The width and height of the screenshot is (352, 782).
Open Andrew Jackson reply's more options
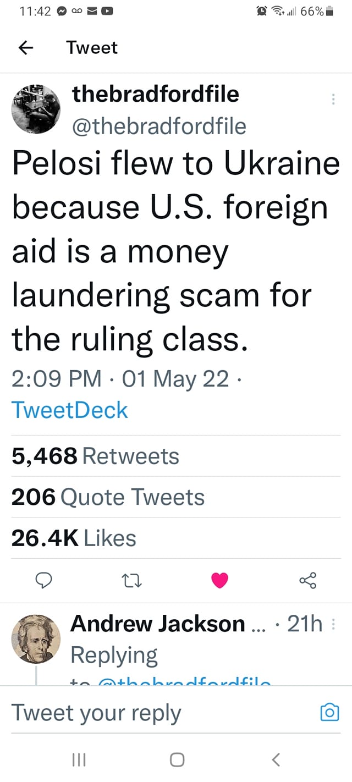point(335,625)
